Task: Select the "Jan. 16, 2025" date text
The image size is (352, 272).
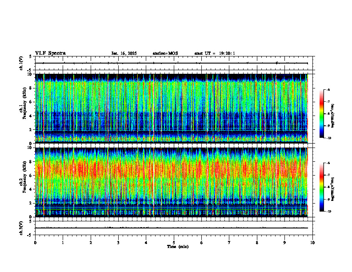Action: (124, 53)
